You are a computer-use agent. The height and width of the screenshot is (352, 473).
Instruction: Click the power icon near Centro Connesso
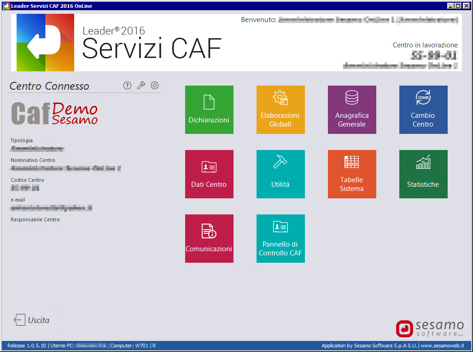tap(155, 86)
